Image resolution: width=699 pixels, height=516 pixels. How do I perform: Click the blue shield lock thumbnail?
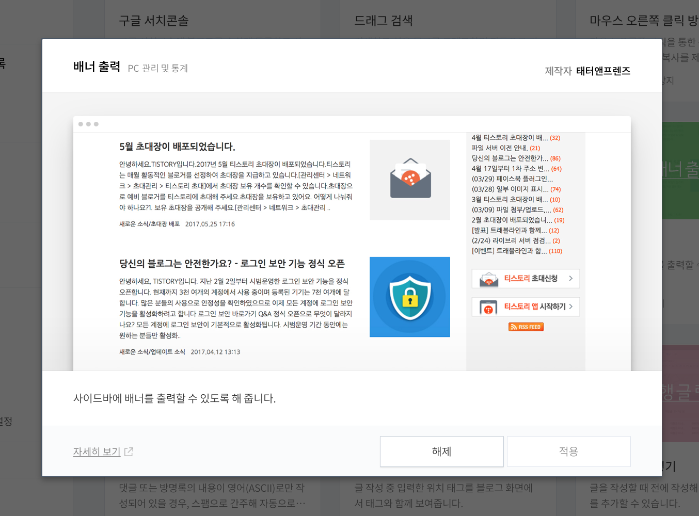pos(410,297)
